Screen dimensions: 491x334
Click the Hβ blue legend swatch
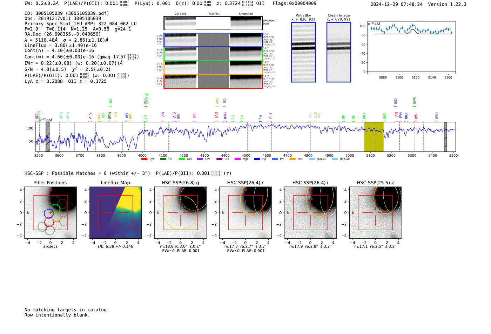pos(257,159)
